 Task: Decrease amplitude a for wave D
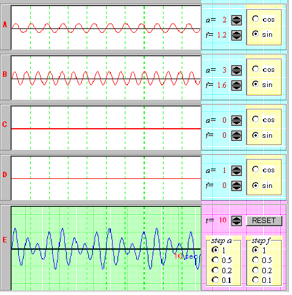[x=236, y=173]
